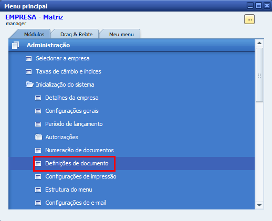Click the icon next to Taxas de câmbio e índices
The image size is (272, 221).
tap(29, 71)
